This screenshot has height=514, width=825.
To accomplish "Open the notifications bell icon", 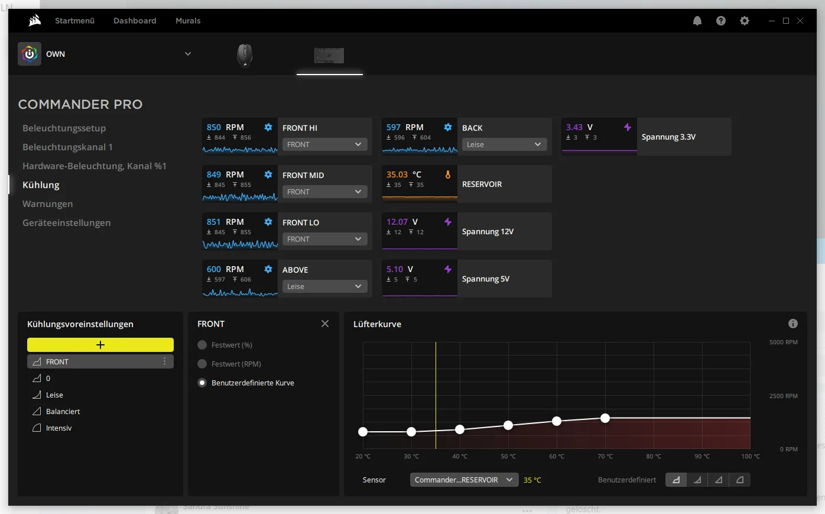I will (x=697, y=21).
